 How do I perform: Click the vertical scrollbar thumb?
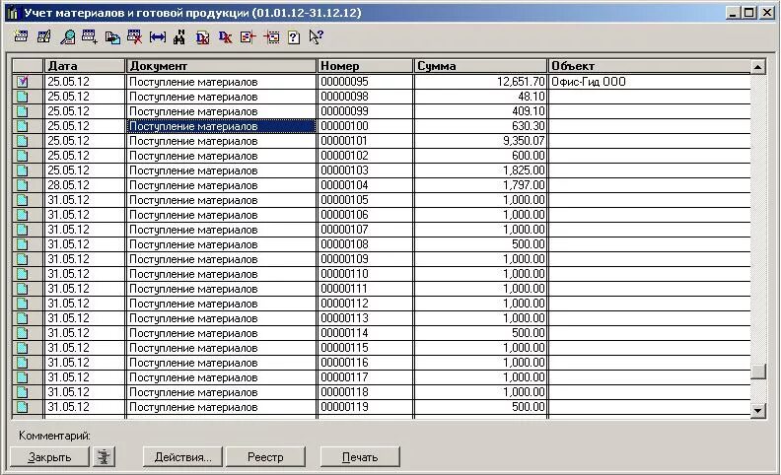(758, 372)
